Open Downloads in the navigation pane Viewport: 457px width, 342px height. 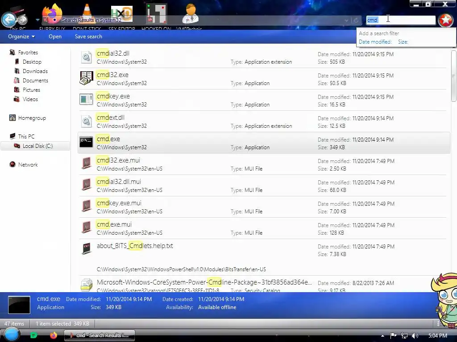point(35,71)
